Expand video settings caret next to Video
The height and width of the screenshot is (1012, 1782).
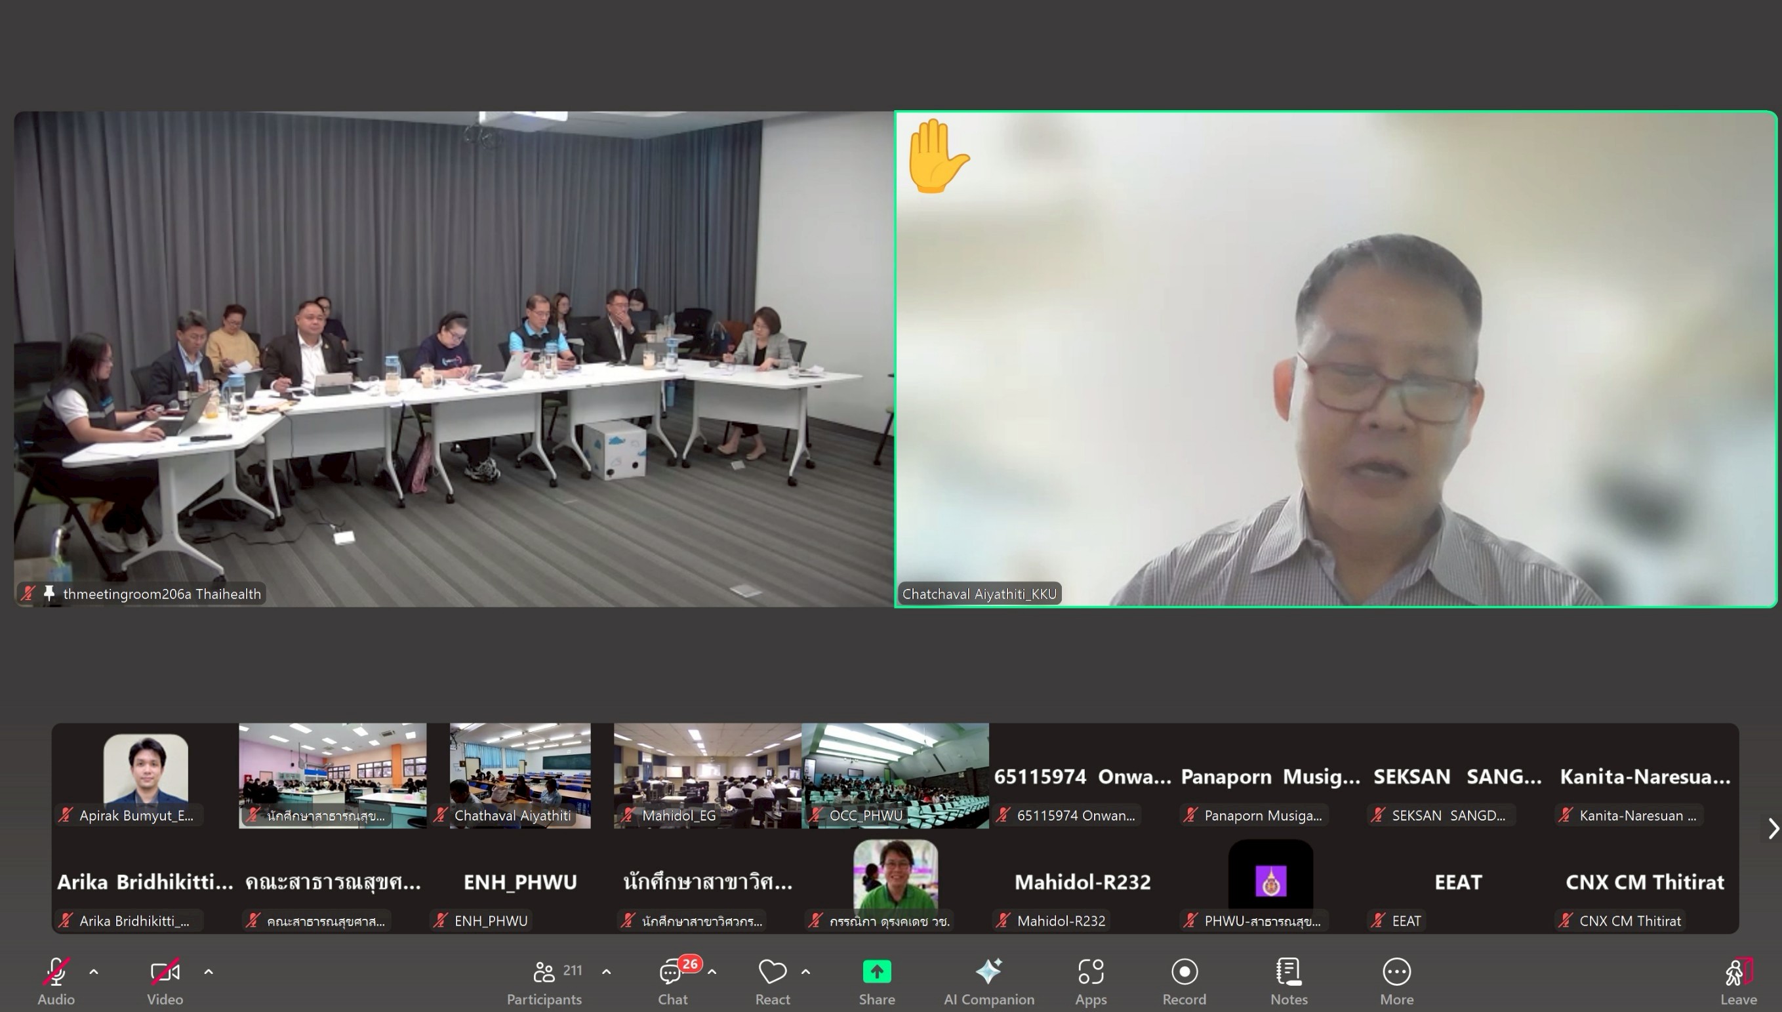point(209,972)
